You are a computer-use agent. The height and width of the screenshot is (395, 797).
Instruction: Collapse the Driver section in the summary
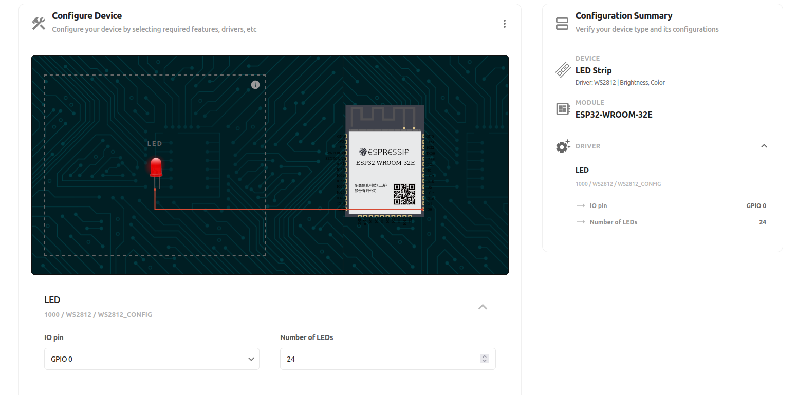[764, 146]
